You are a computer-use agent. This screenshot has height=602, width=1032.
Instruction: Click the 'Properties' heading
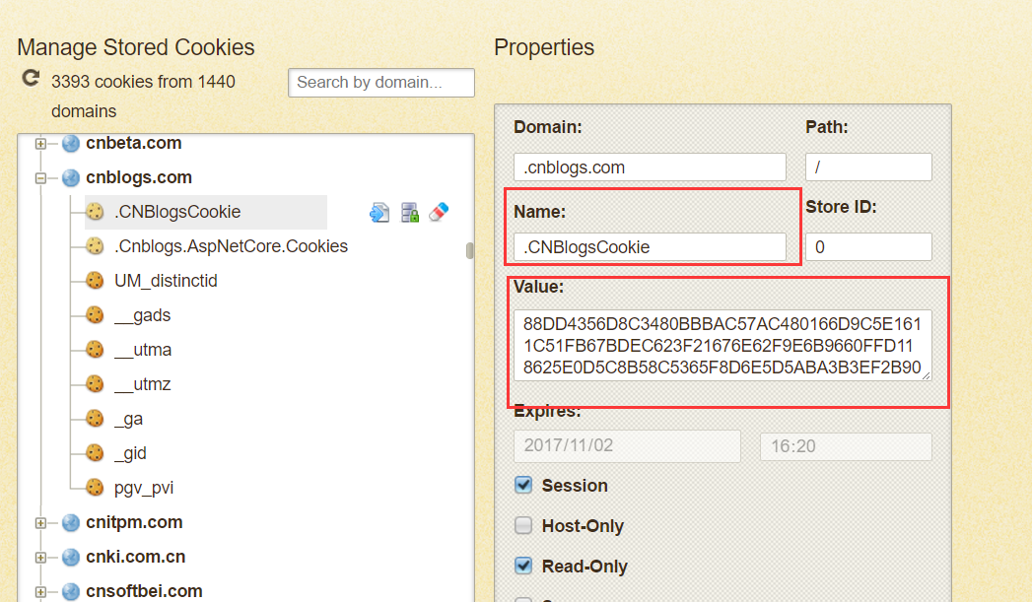544,47
